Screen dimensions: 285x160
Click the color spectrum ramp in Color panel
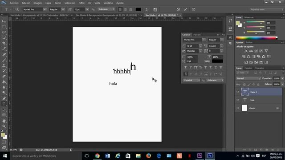(x=256, y=38)
